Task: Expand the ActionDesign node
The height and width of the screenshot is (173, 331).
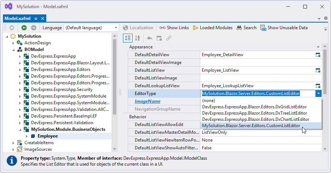Action: coord(13,43)
